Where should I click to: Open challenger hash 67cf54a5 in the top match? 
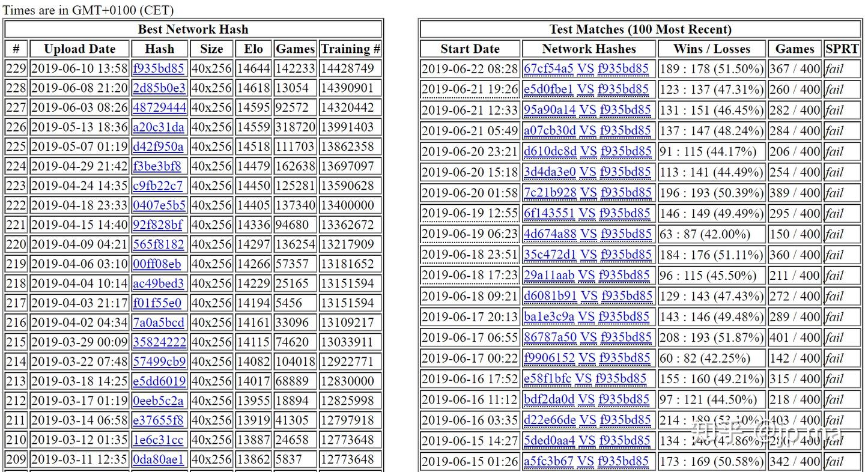549,68
